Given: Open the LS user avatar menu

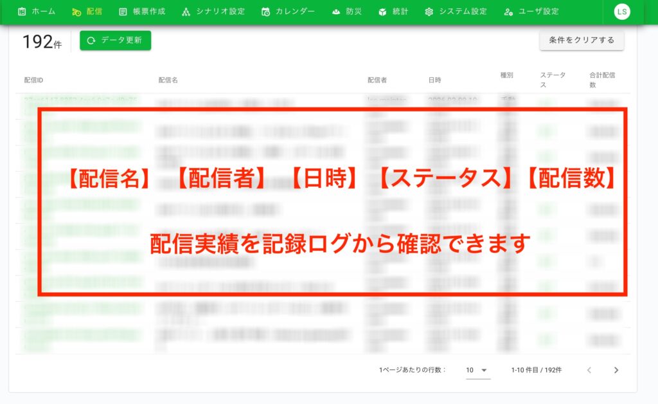Looking at the screenshot, I should click(621, 12).
